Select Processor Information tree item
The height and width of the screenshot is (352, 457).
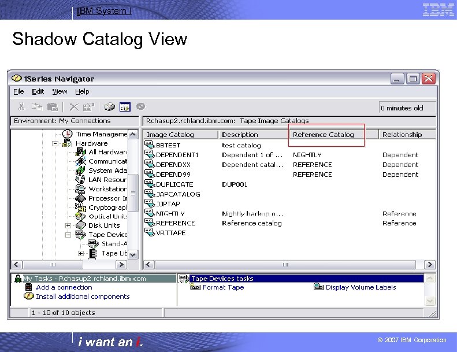108,198
